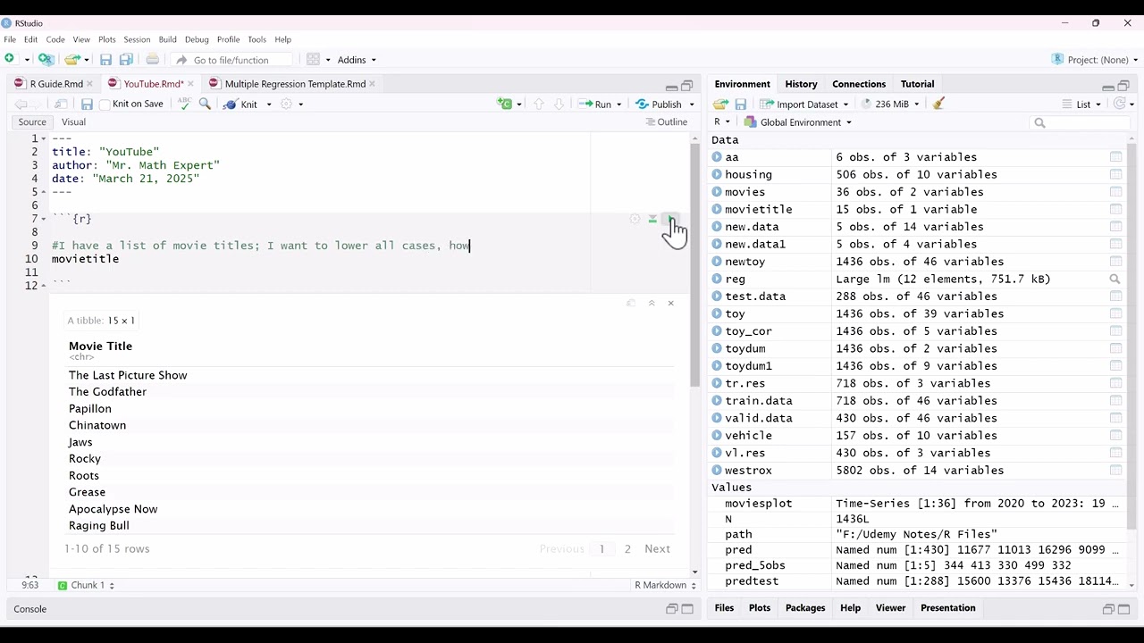Viewport: 1144px width, 643px height.
Task: Click run all chunks above icon
Action: (652, 219)
